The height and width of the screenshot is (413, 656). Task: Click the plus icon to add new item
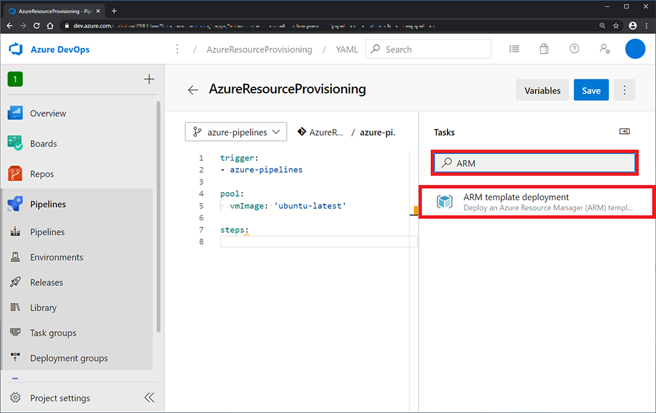click(x=149, y=79)
